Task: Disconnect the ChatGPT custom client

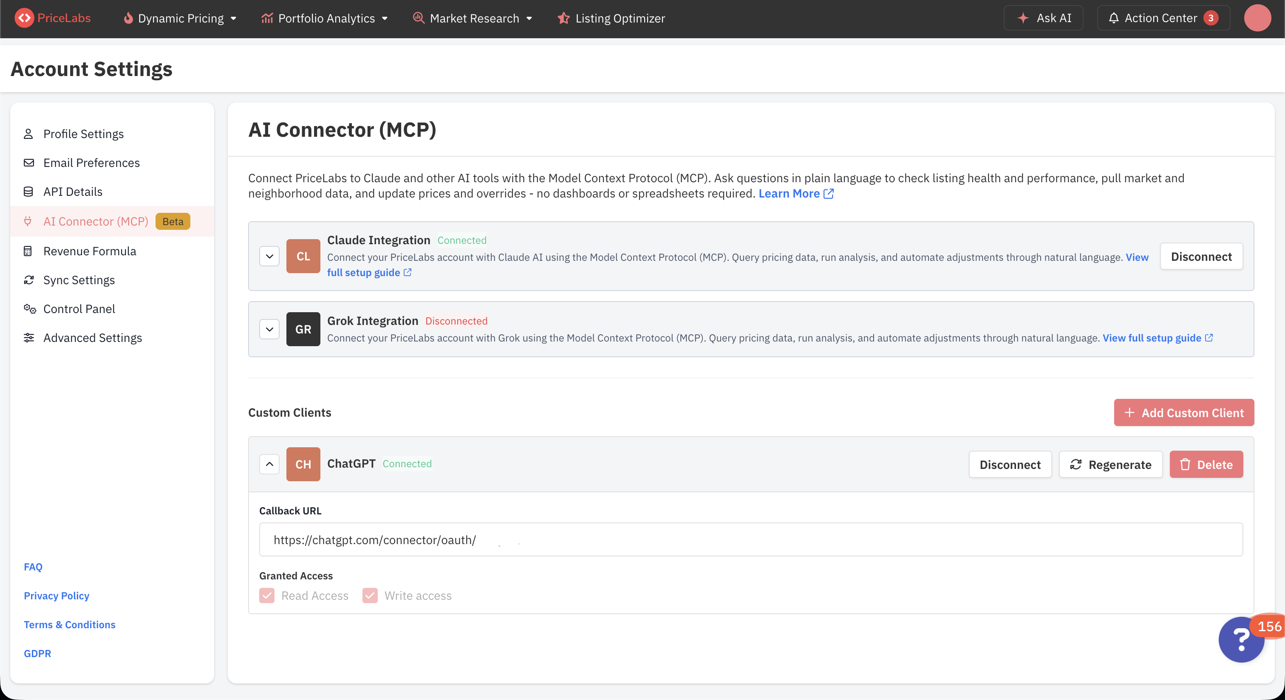Action: click(x=1010, y=465)
